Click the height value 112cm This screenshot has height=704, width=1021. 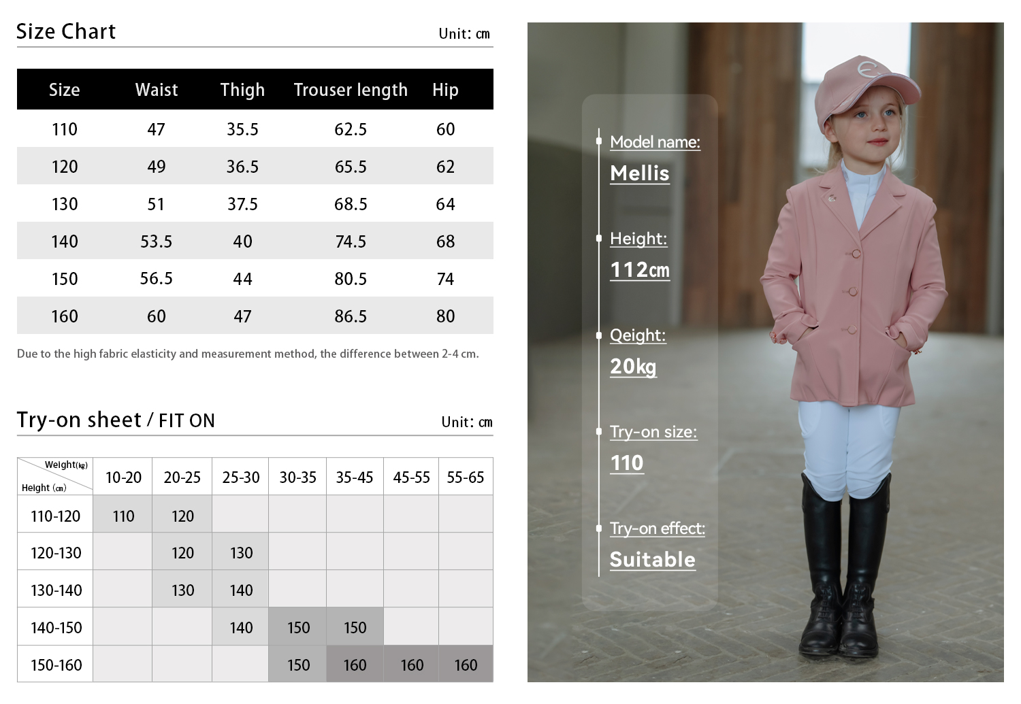point(639,270)
